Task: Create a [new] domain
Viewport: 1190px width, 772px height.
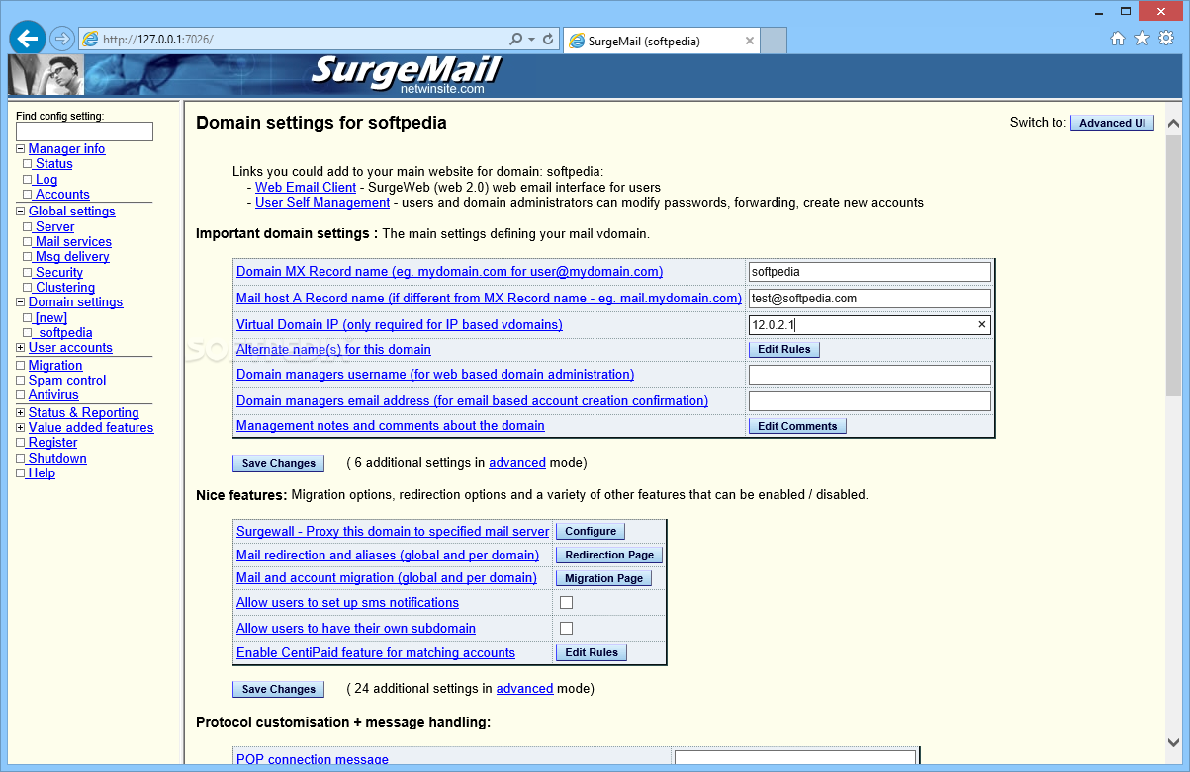Action: pos(50,318)
